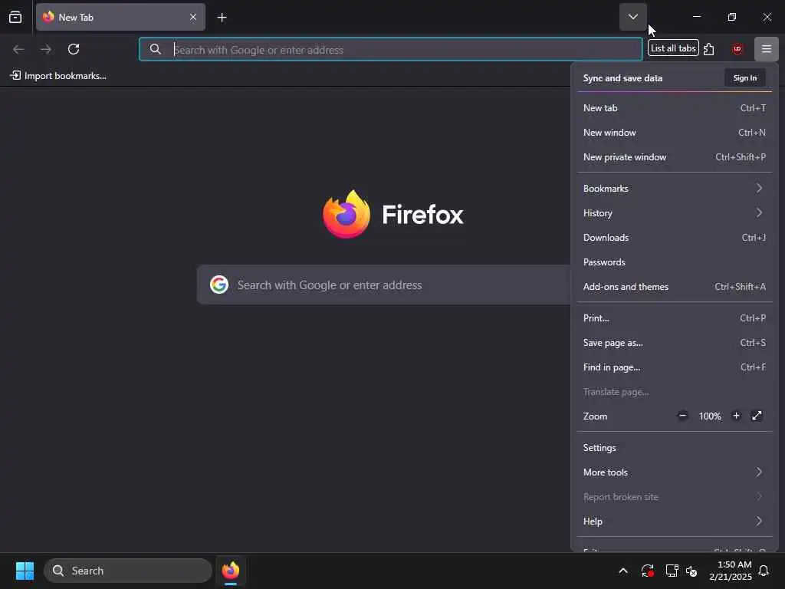
Task: Open Settings from the menu
Action: [675, 448]
